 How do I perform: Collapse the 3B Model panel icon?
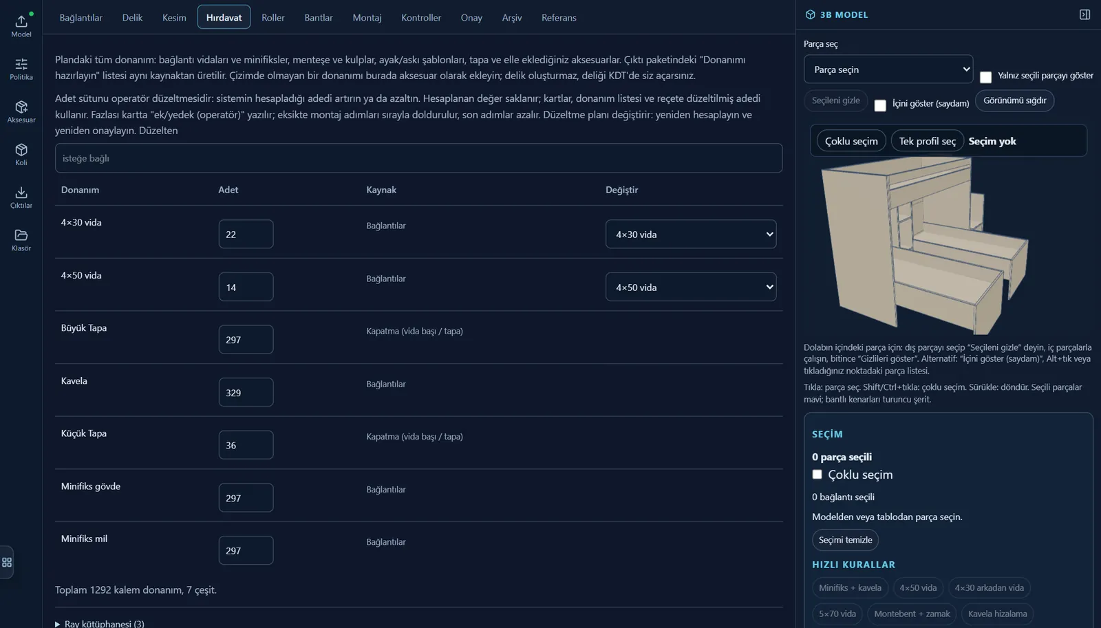click(x=1084, y=14)
